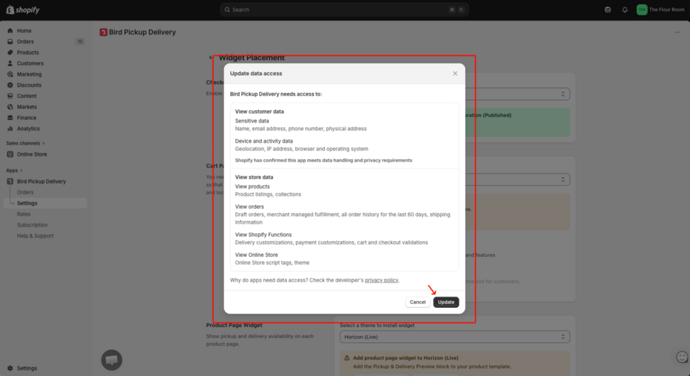The image size is (690, 376).
Task: Open the checkout section dropdown behind dialog
Action: [517, 94]
